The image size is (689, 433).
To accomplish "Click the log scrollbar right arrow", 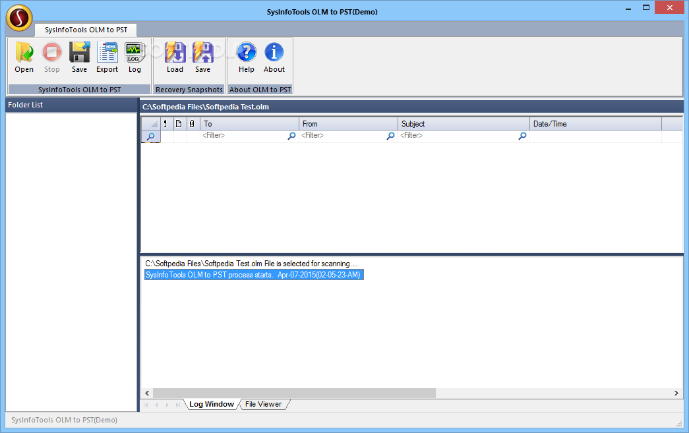I will click(x=676, y=393).
